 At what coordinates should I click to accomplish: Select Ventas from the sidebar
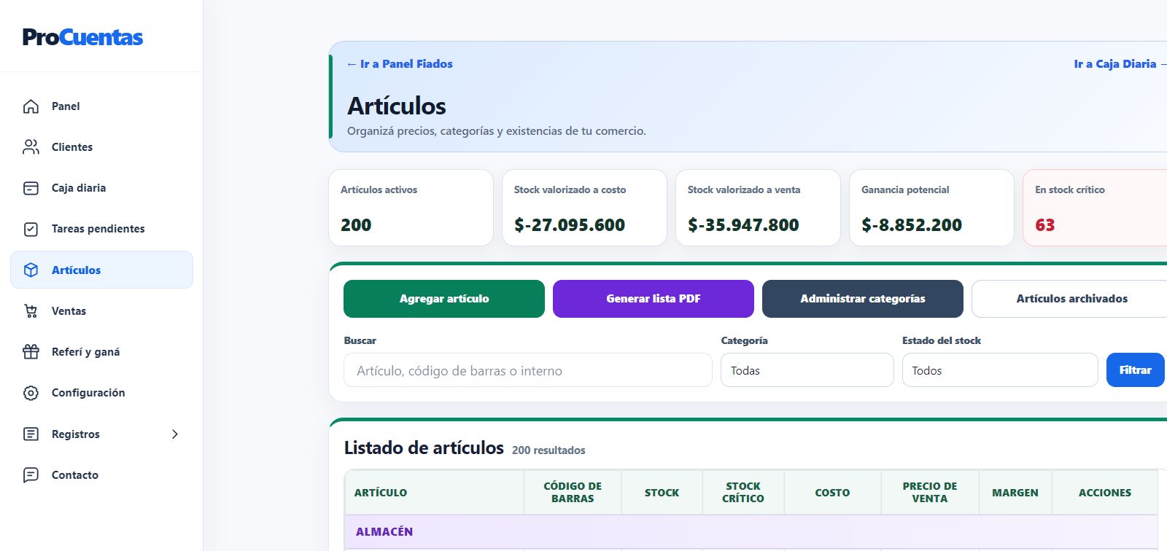[x=101, y=311]
